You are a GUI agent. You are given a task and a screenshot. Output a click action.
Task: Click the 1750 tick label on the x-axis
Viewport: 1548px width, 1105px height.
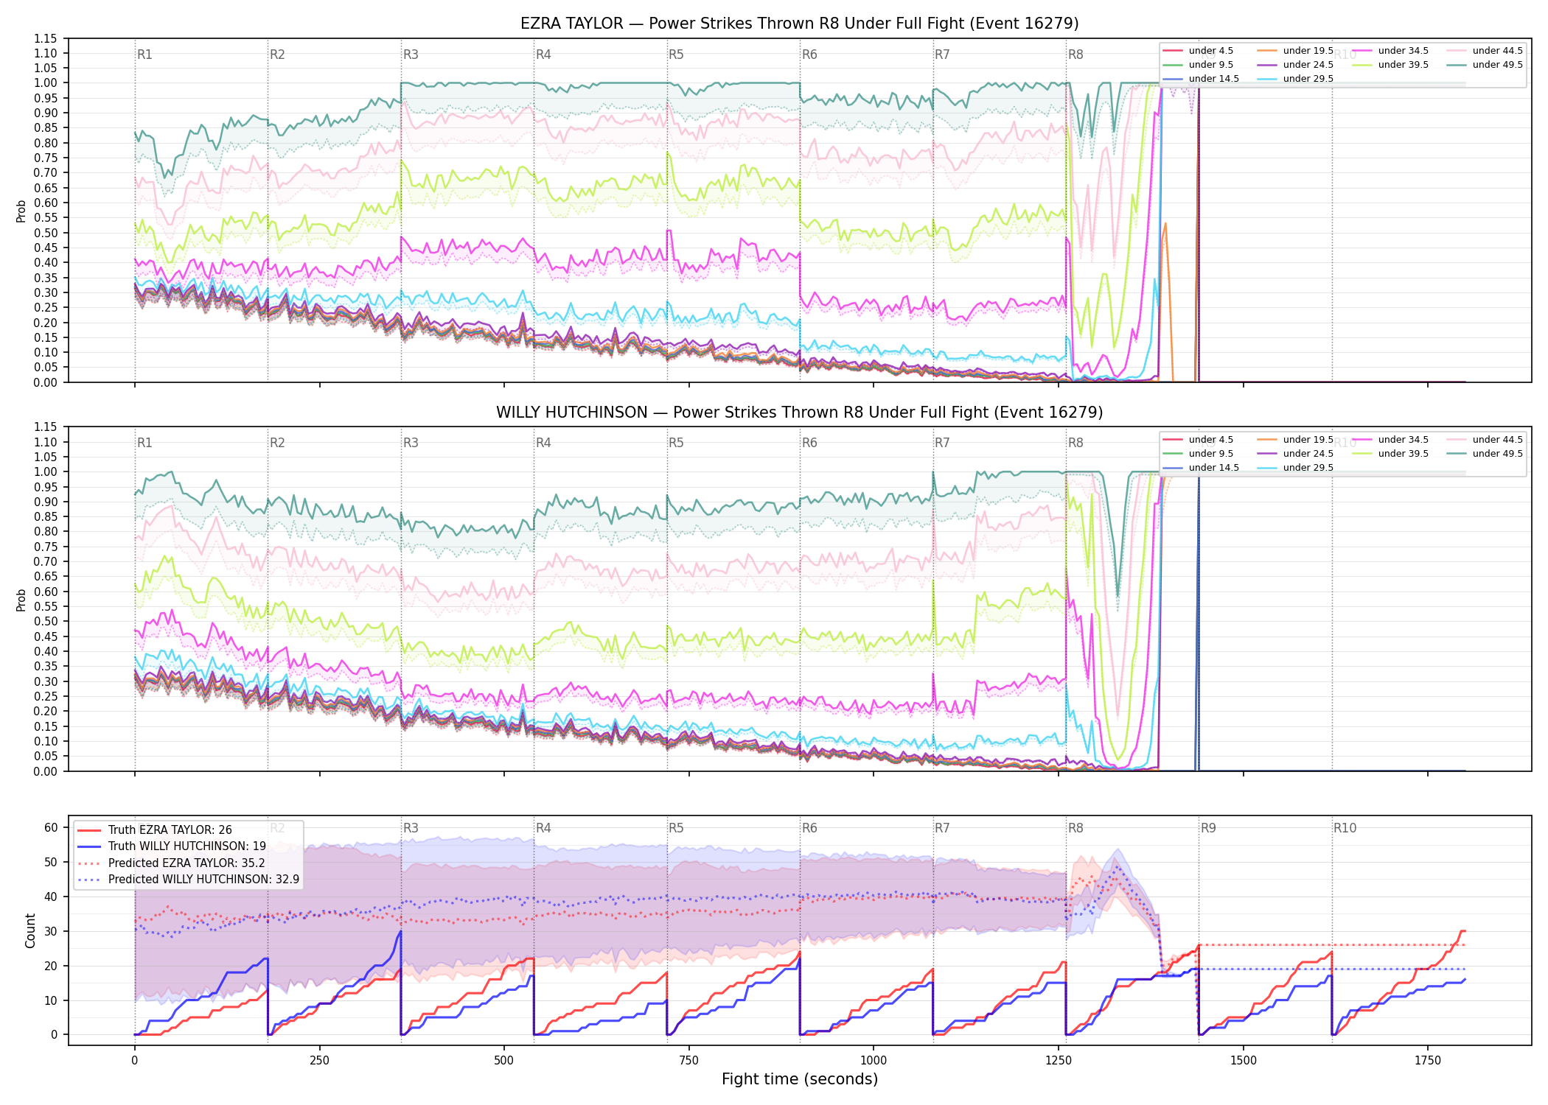(x=1428, y=1061)
